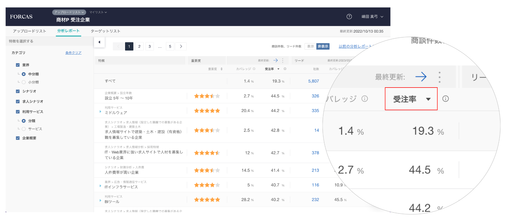Switch to the ターゲットリスト tab
Screen dimensions: 509x223
point(105,31)
